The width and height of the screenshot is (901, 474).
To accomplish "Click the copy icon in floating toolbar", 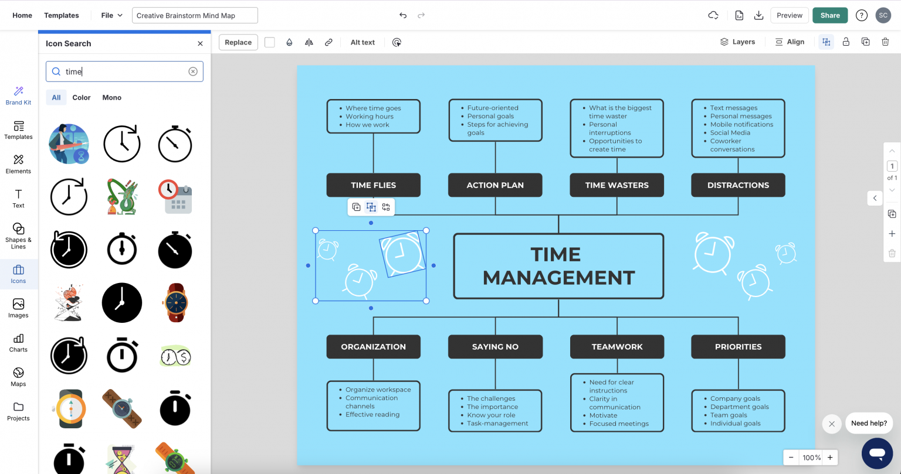I will [356, 207].
